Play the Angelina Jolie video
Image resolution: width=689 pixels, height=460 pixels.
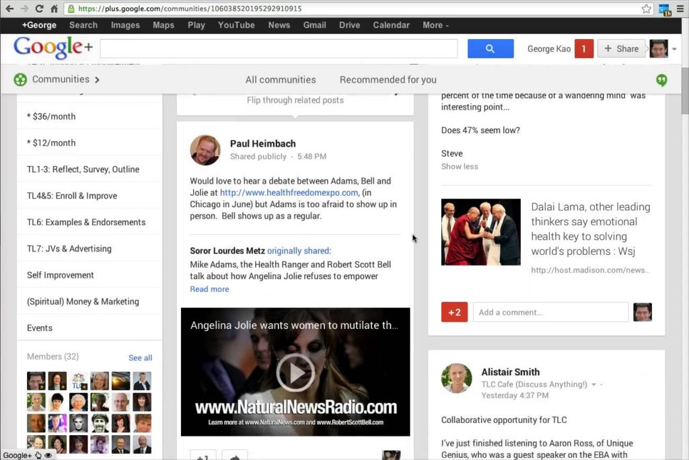(295, 372)
